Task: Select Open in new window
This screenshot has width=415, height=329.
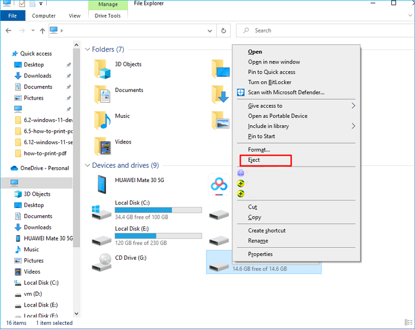Action: [x=274, y=62]
